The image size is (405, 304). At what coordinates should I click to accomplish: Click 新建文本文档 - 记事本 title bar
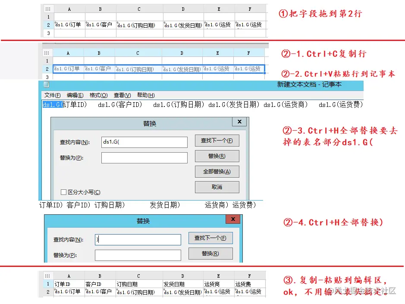309,84
